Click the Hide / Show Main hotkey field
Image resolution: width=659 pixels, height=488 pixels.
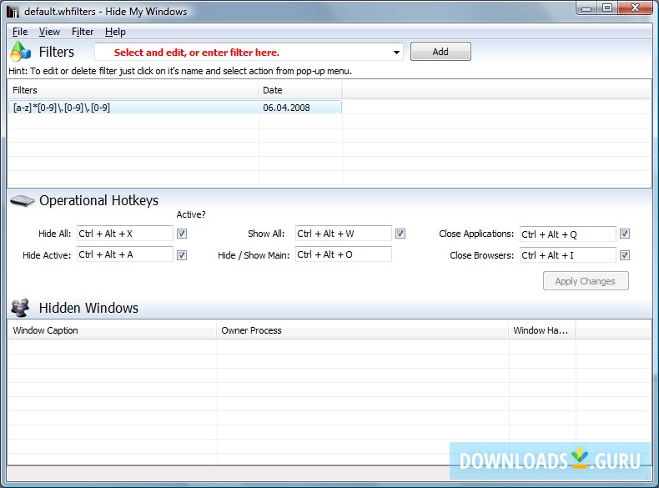pos(344,254)
